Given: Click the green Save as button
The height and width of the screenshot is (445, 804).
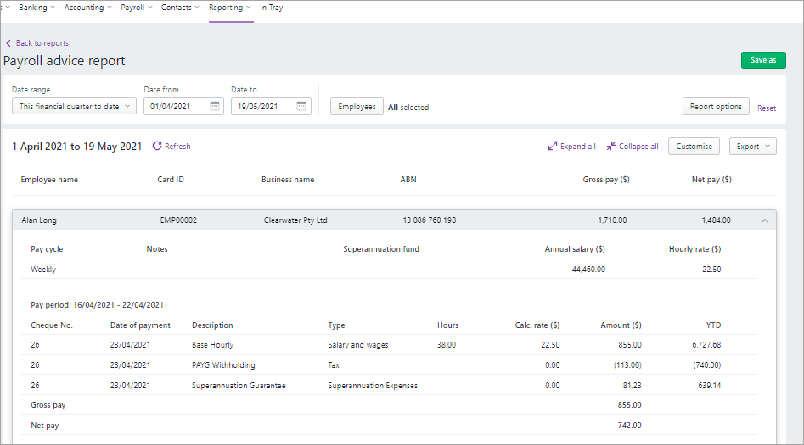Looking at the screenshot, I should coord(762,60).
